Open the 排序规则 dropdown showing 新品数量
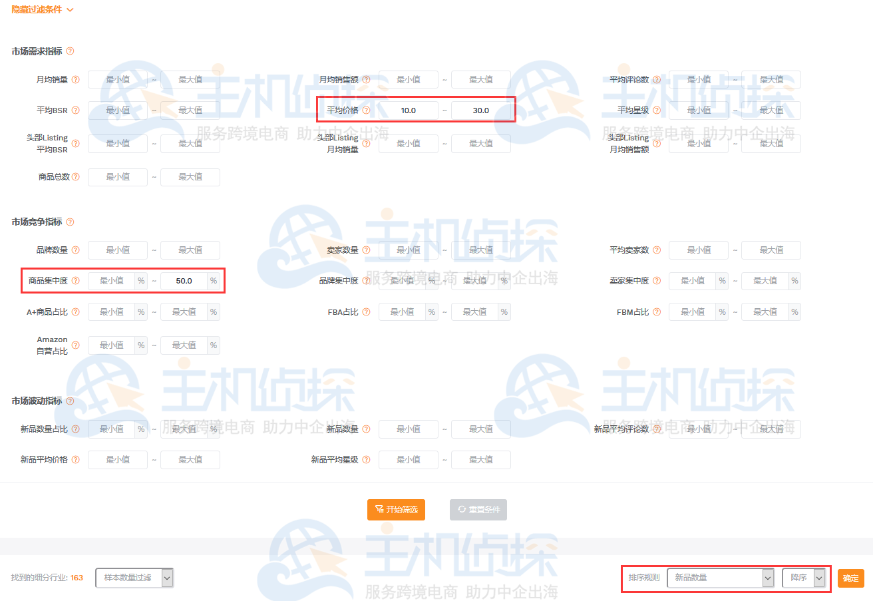The height and width of the screenshot is (601, 873). [x=720, y=578]
